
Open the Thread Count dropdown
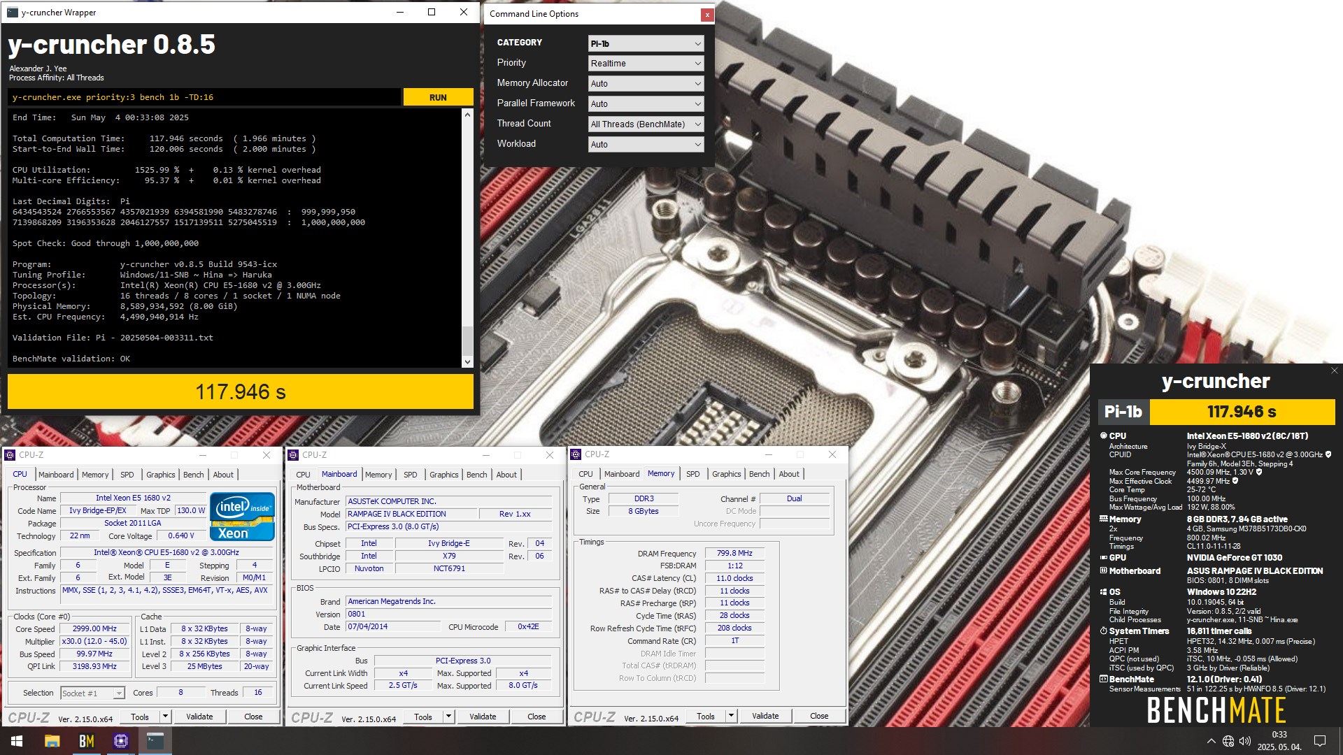[646, 124]
